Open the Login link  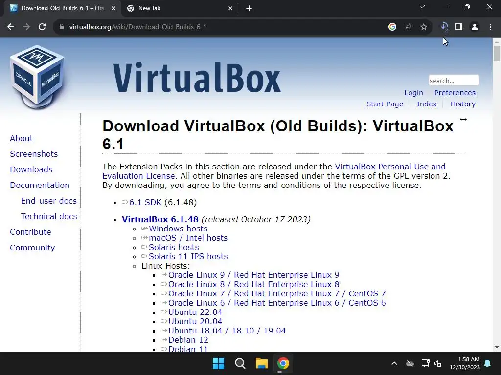413,93
